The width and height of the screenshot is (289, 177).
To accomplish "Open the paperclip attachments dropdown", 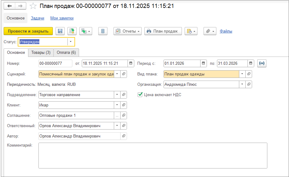I will [x=210, y=31].
